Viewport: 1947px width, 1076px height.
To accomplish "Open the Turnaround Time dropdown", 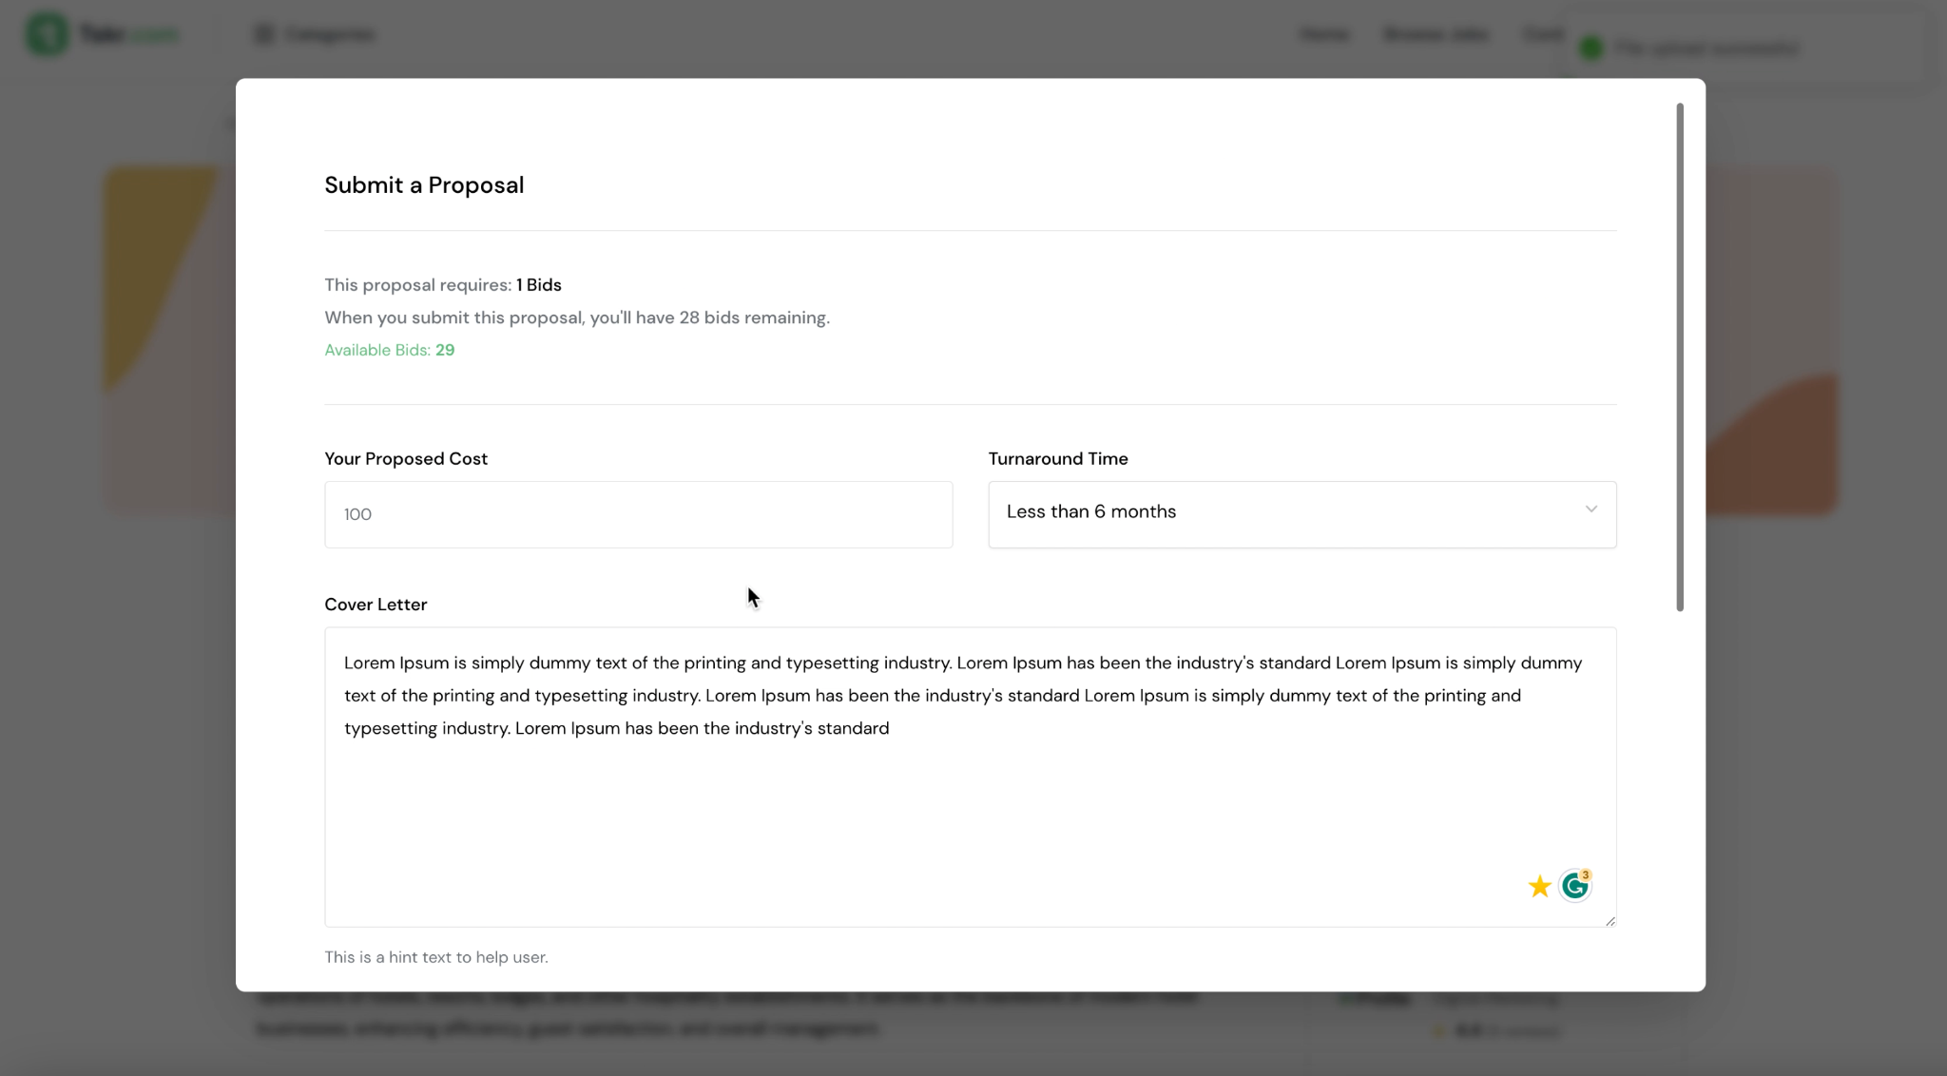I will (x=1301, y=514).
